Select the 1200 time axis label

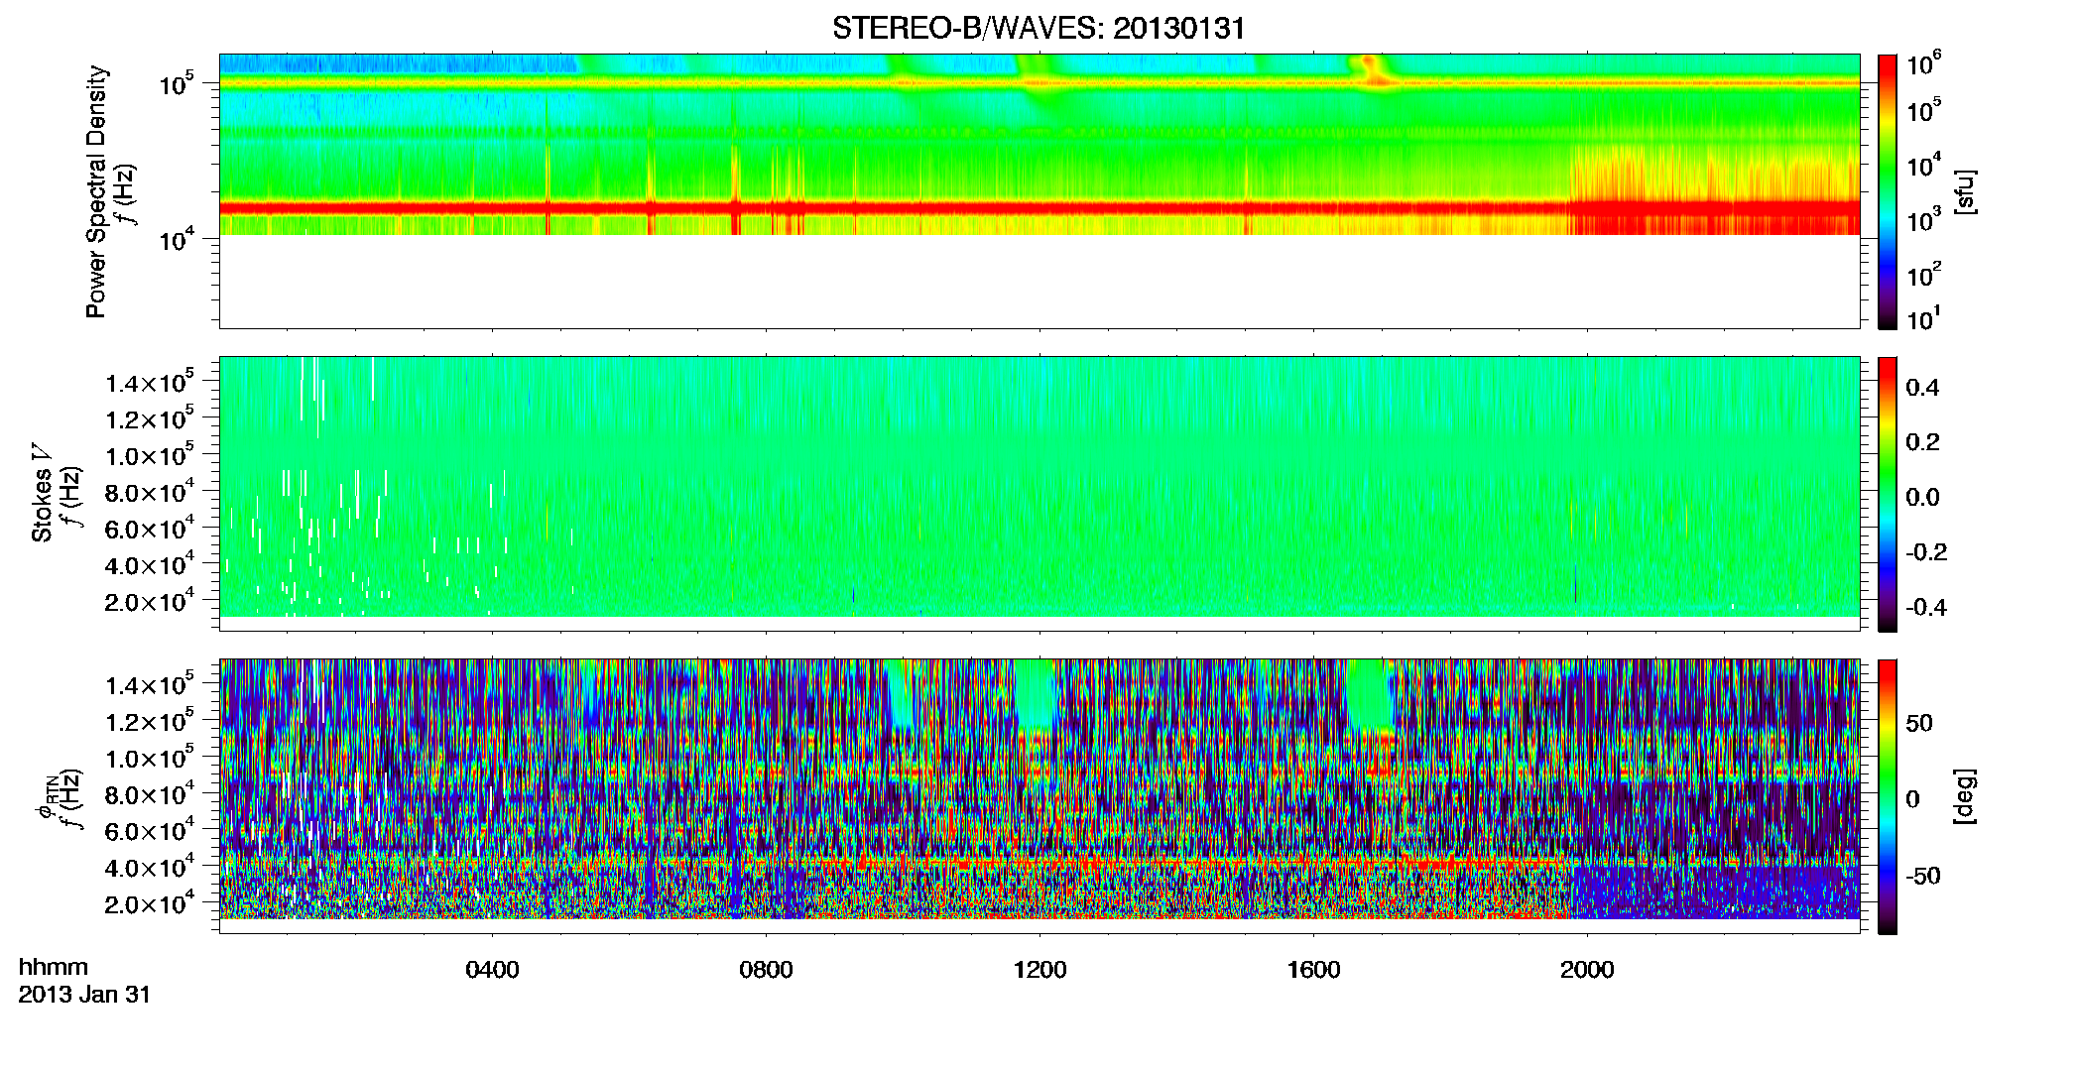[x=1039, y=970]
